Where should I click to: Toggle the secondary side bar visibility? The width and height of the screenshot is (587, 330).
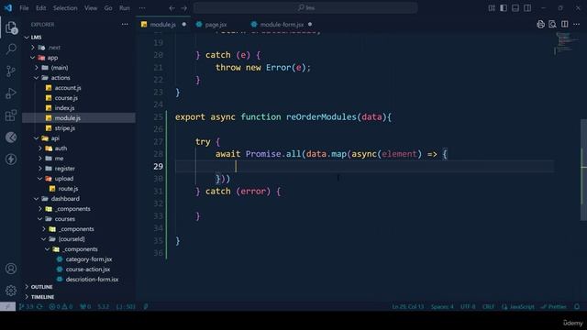coord(527,8)
